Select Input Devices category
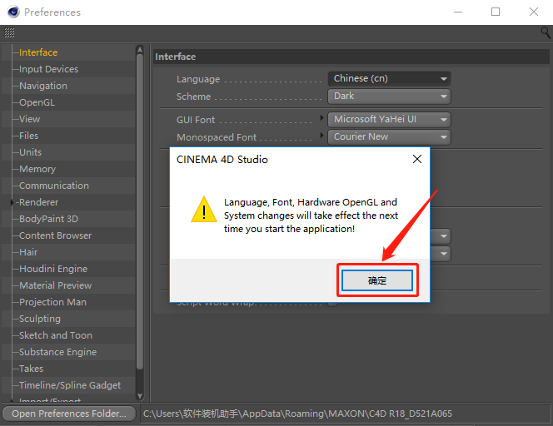 [48, 69]
